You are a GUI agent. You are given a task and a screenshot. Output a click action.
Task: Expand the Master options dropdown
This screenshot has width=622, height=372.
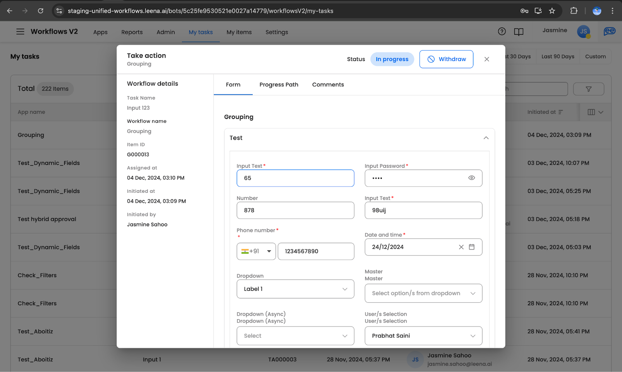click(423, 293)
